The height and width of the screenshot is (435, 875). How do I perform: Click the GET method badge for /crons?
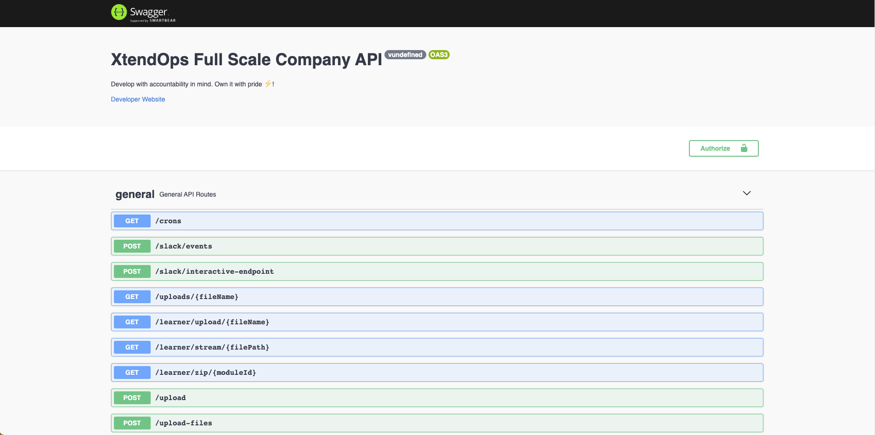(131, 220)
